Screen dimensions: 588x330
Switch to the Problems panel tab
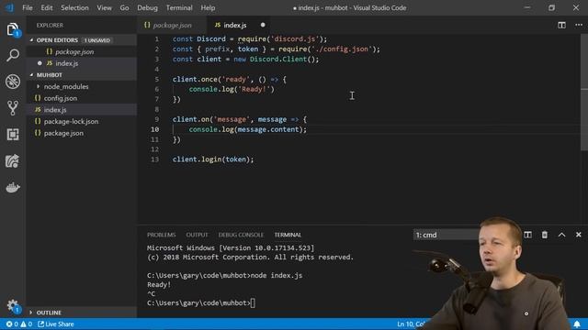coord(162,235)
